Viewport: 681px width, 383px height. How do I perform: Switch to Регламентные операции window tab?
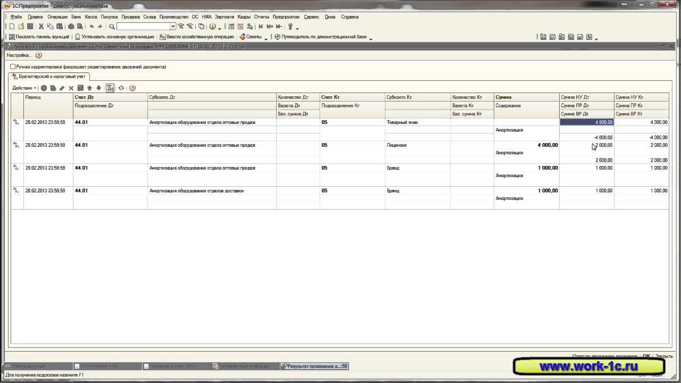(245, 367)
